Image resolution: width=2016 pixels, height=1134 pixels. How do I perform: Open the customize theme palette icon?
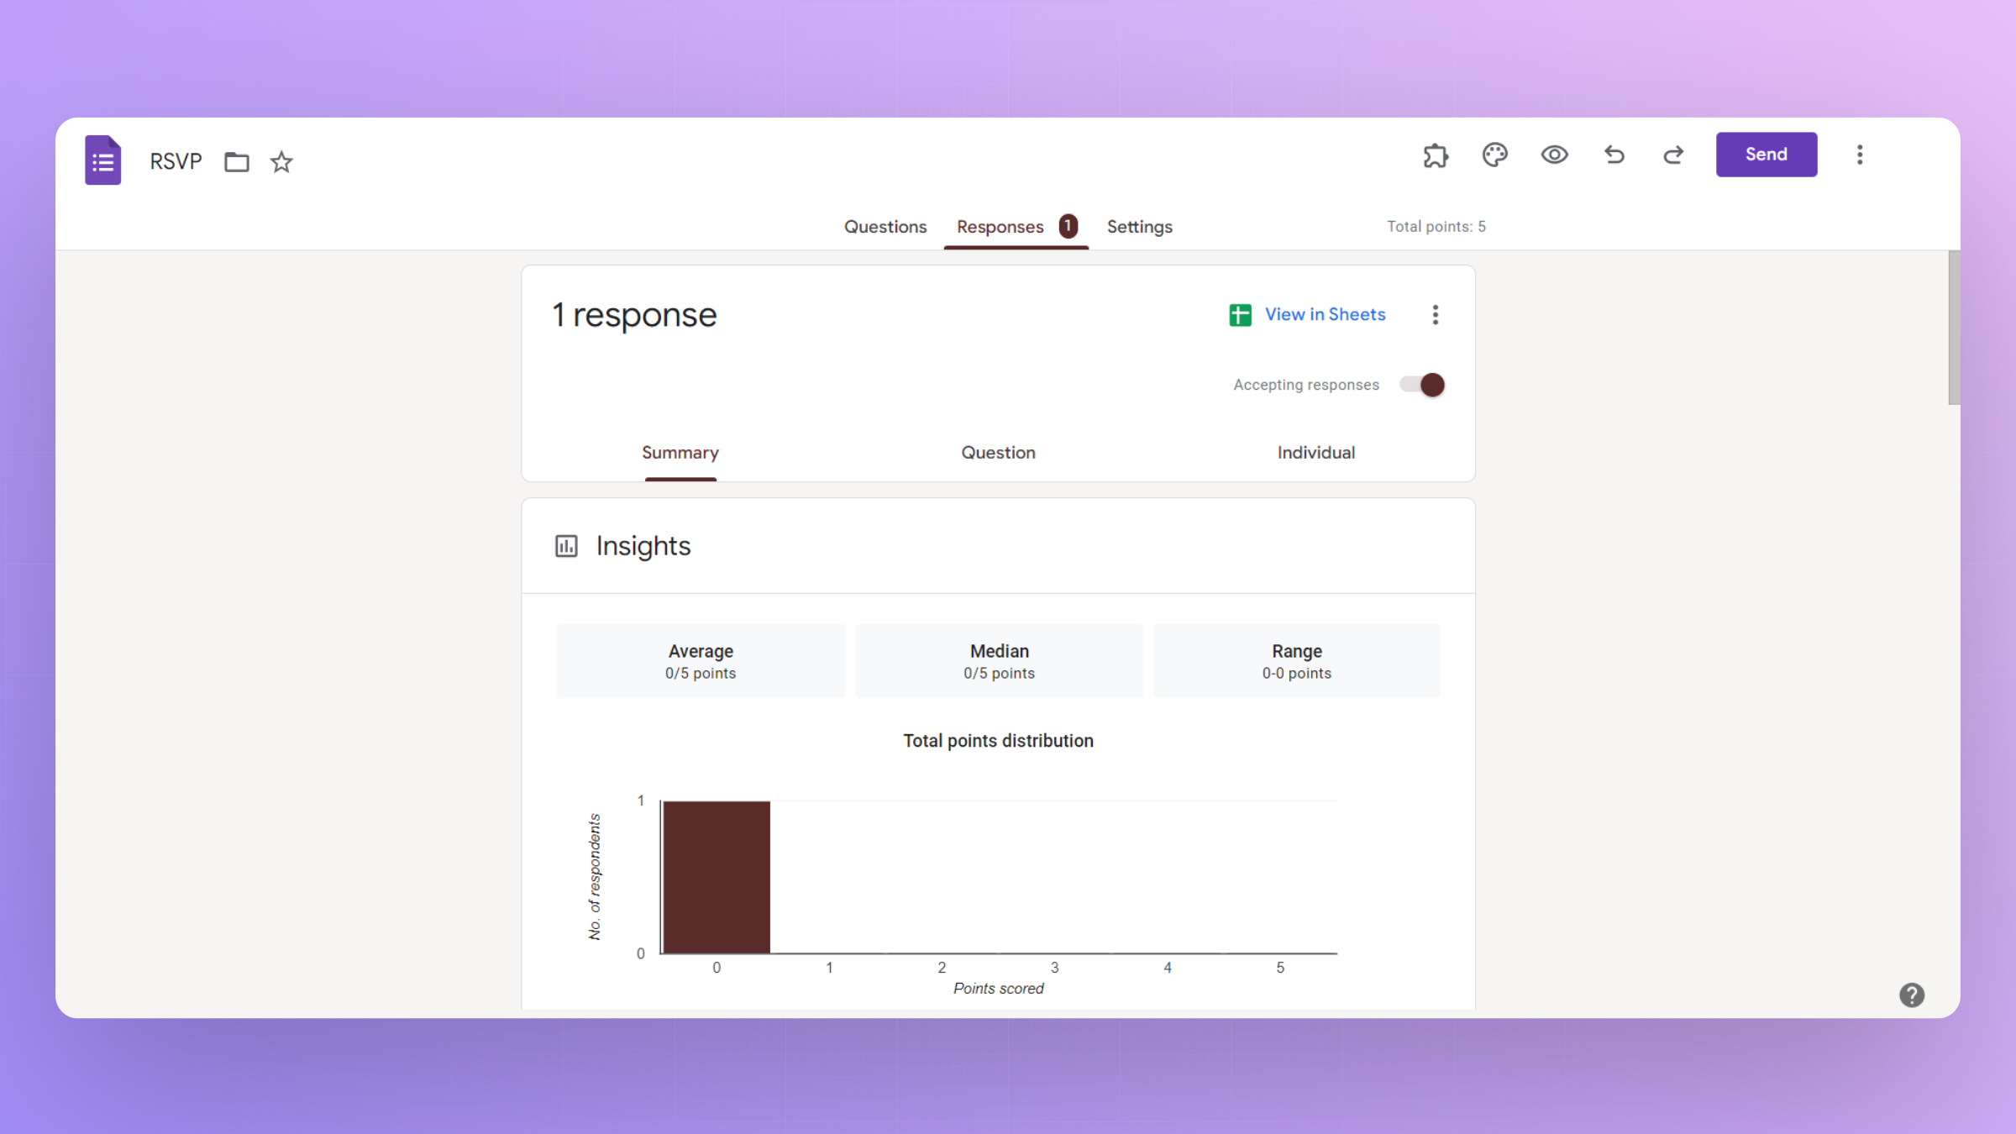coord(1495,155)
